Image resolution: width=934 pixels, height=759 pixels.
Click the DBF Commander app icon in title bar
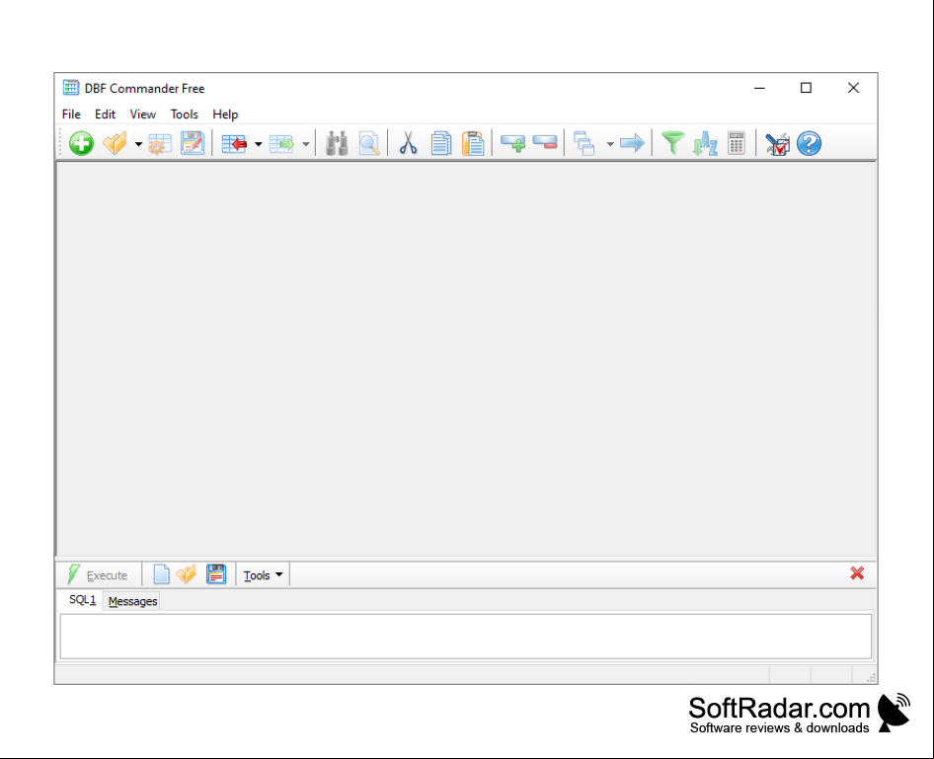71,88
